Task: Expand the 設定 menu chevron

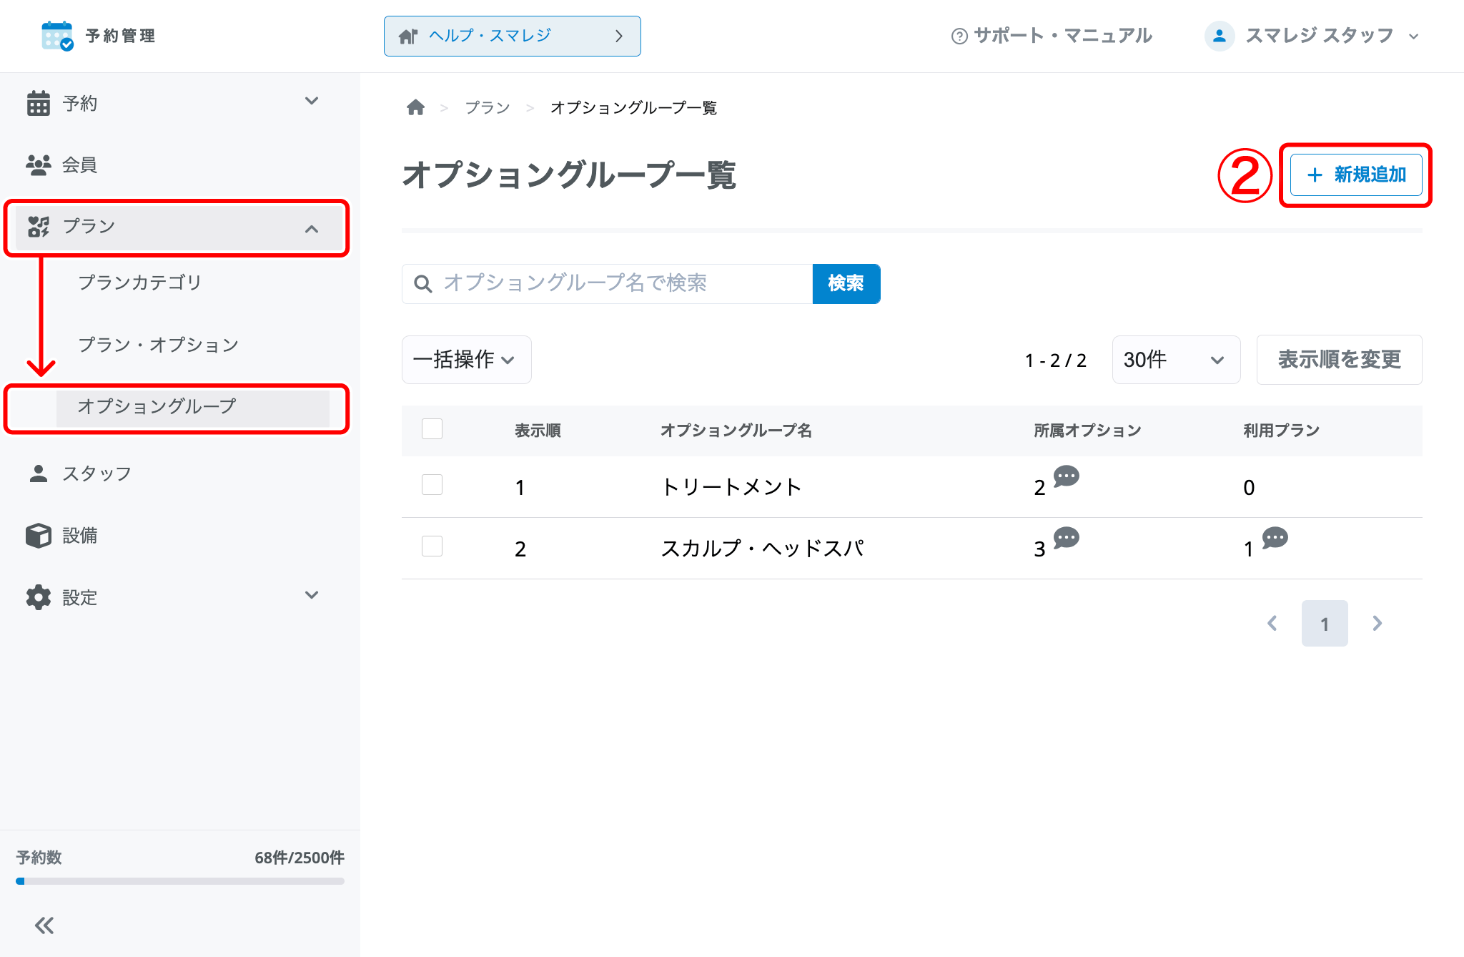Action: coord(312,595)
